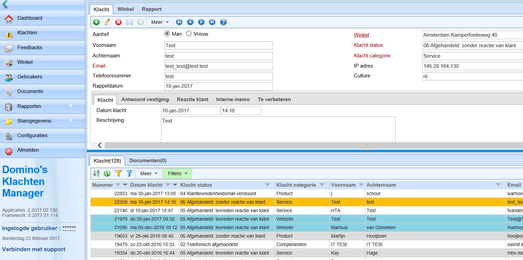The height and width of the screenshot is (260, 523).
Task: Click the yellow funnel filter icon
Action: click(118, 173)
